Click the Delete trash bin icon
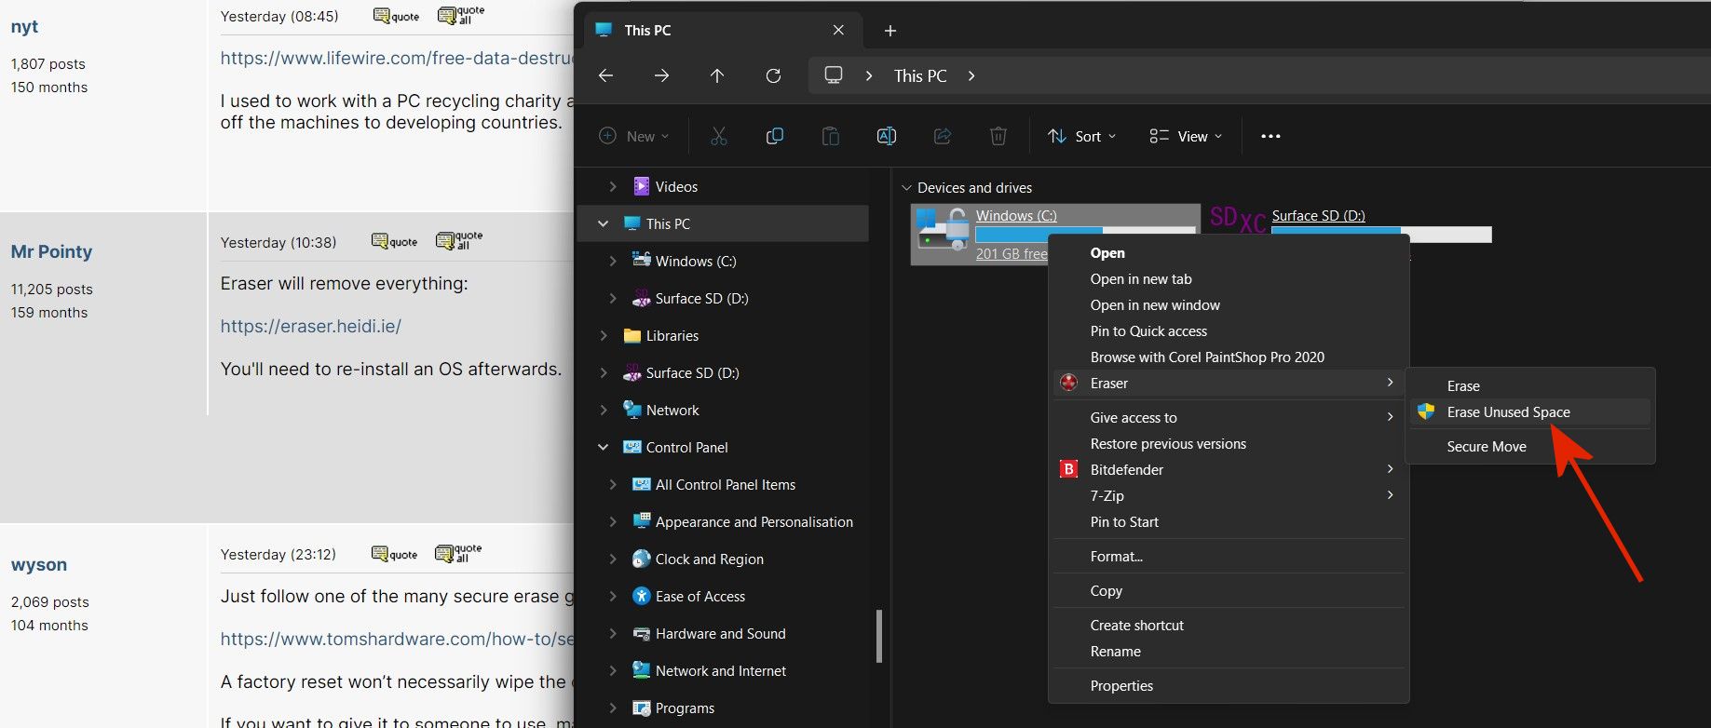The image size is (1711, 728). (998, 136)
